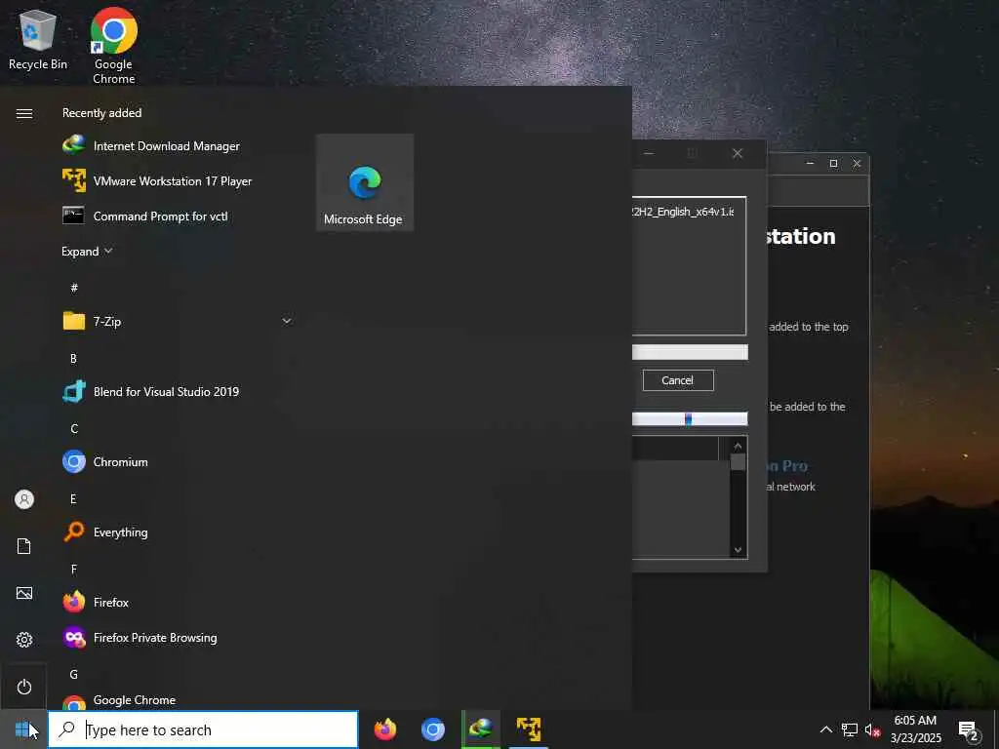The height and width of the screenshot is (749, 999).
Task: Close the download dialog window
Action: tap(738, 153)
